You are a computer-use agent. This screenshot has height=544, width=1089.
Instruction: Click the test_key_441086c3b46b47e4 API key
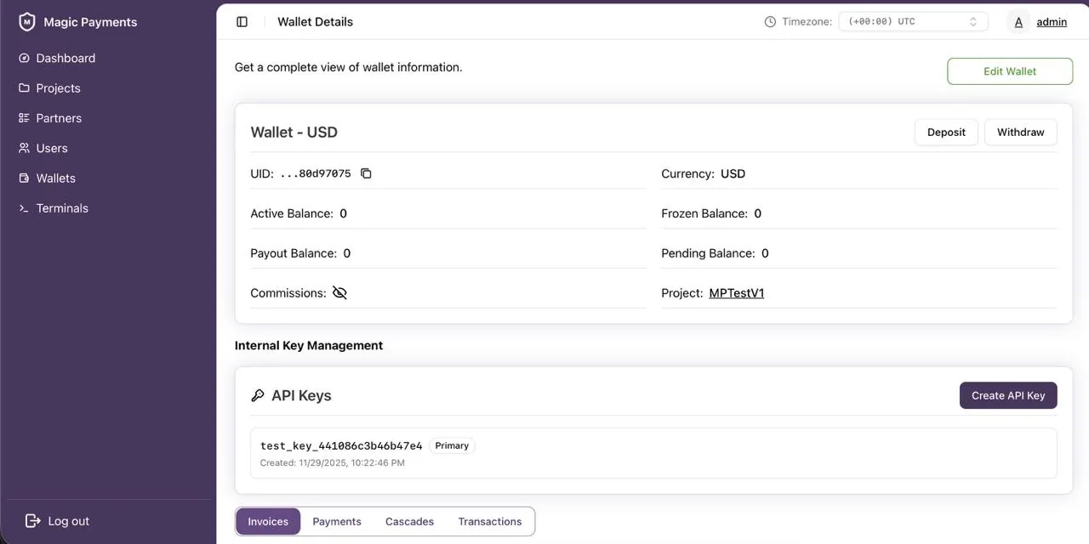[x=341, y=445]
